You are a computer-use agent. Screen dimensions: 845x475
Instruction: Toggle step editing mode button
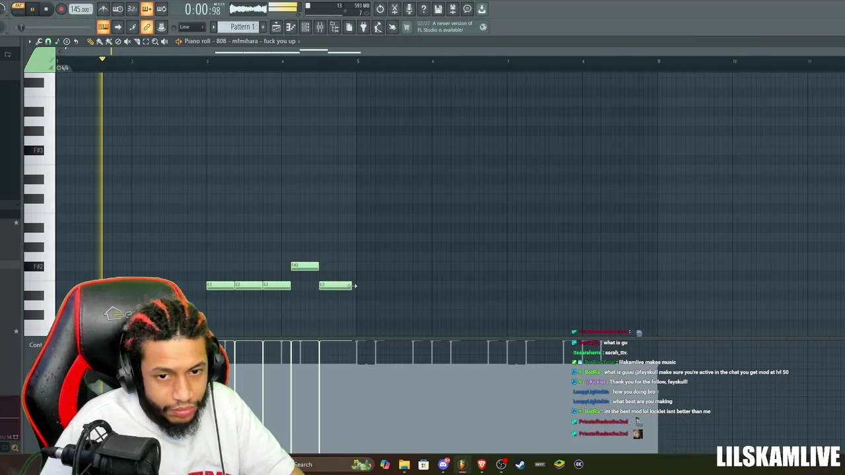[132, 27]
